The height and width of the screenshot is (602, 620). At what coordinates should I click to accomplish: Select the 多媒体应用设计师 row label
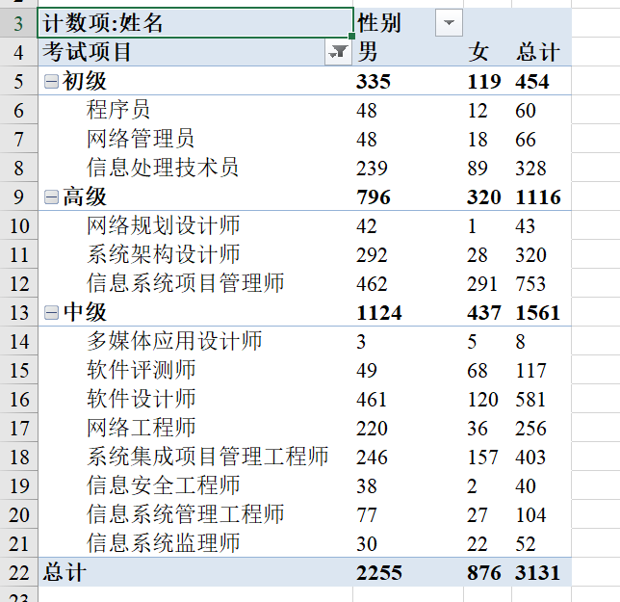(174, 341)
